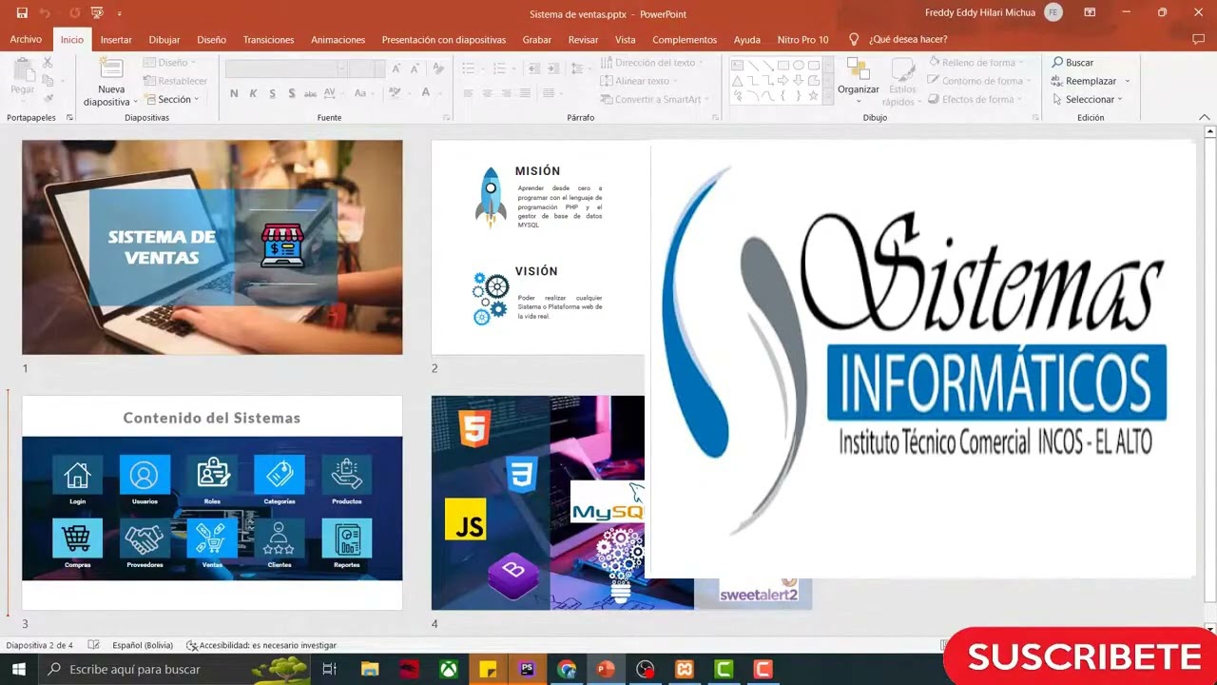The height and width of the screenshot is (685, 1217).
Task: Click the Cut scissors icon
Action: coord(48,63)
